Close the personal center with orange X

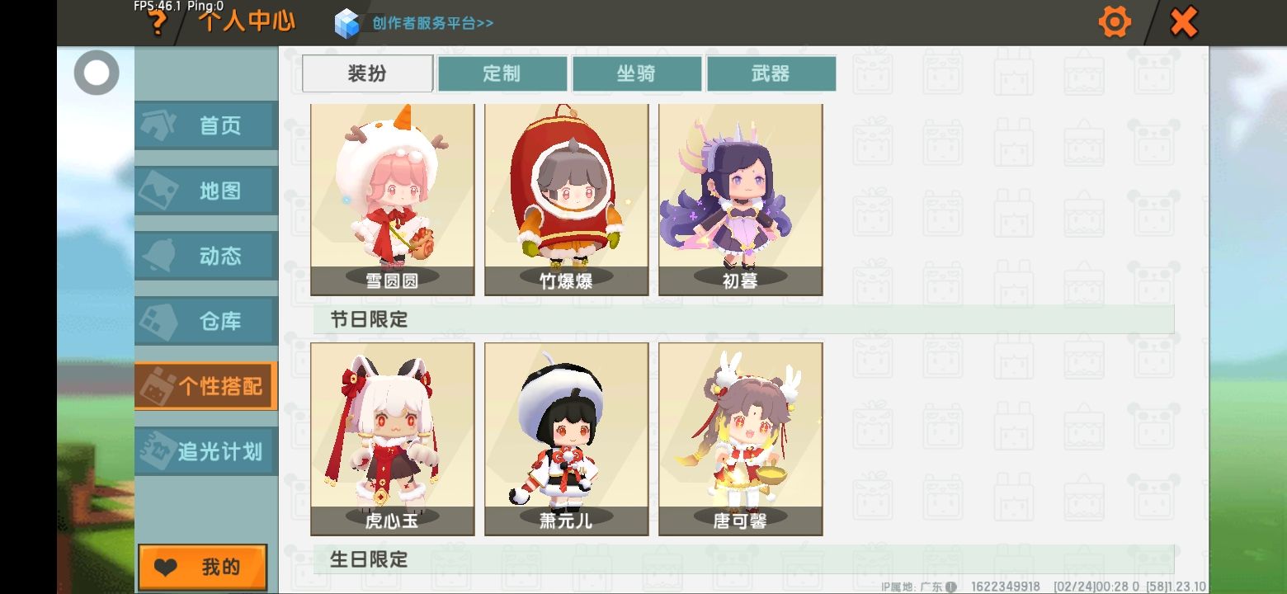[x=1184, y=22]
